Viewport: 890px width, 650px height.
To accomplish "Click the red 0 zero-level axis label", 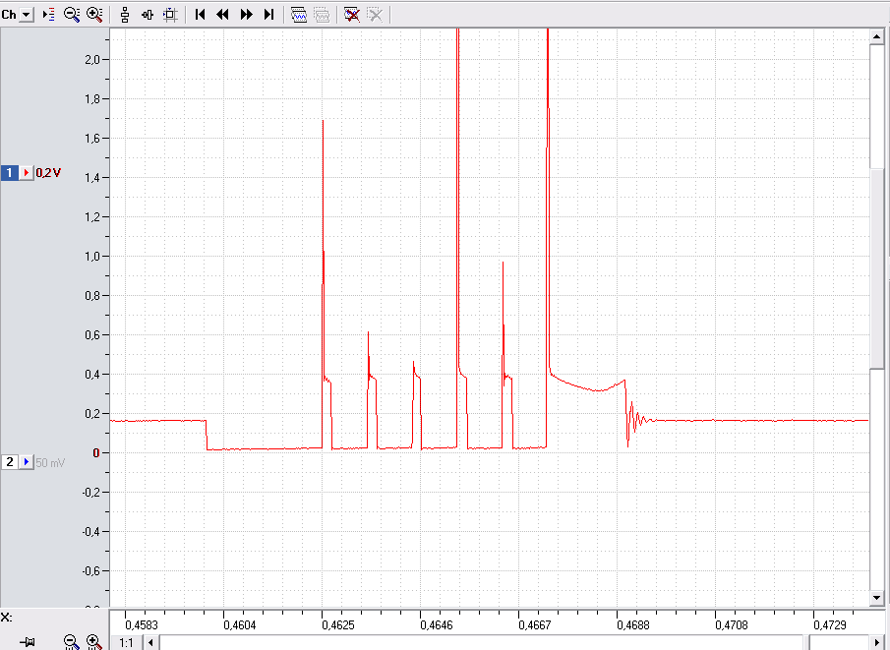I will (96, 453).
